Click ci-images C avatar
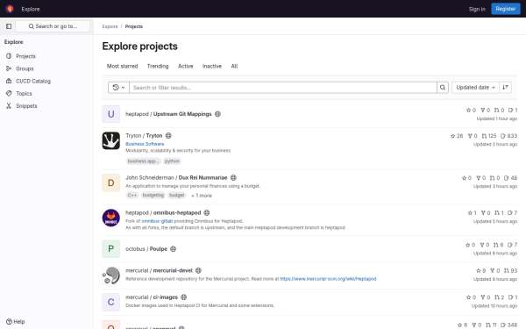This screenshot has width=526, height=329. pos(111,302)
